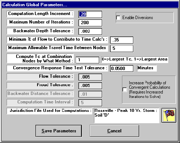Click the Minutes unit label
The height and width of the screenshot is (143, 180).
147,68
